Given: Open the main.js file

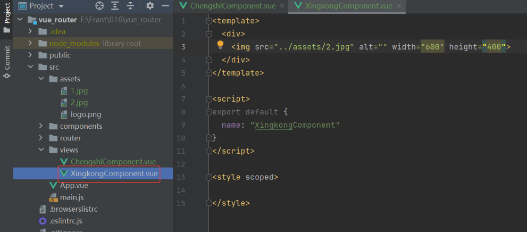Looking at the screenshot, I should (72, 197).
